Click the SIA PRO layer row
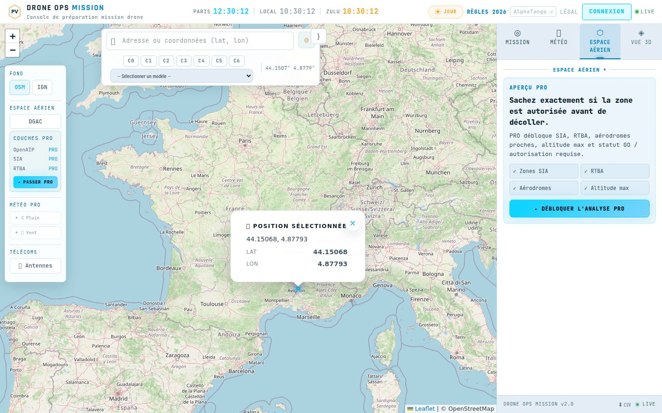 [x=35, y=159]
